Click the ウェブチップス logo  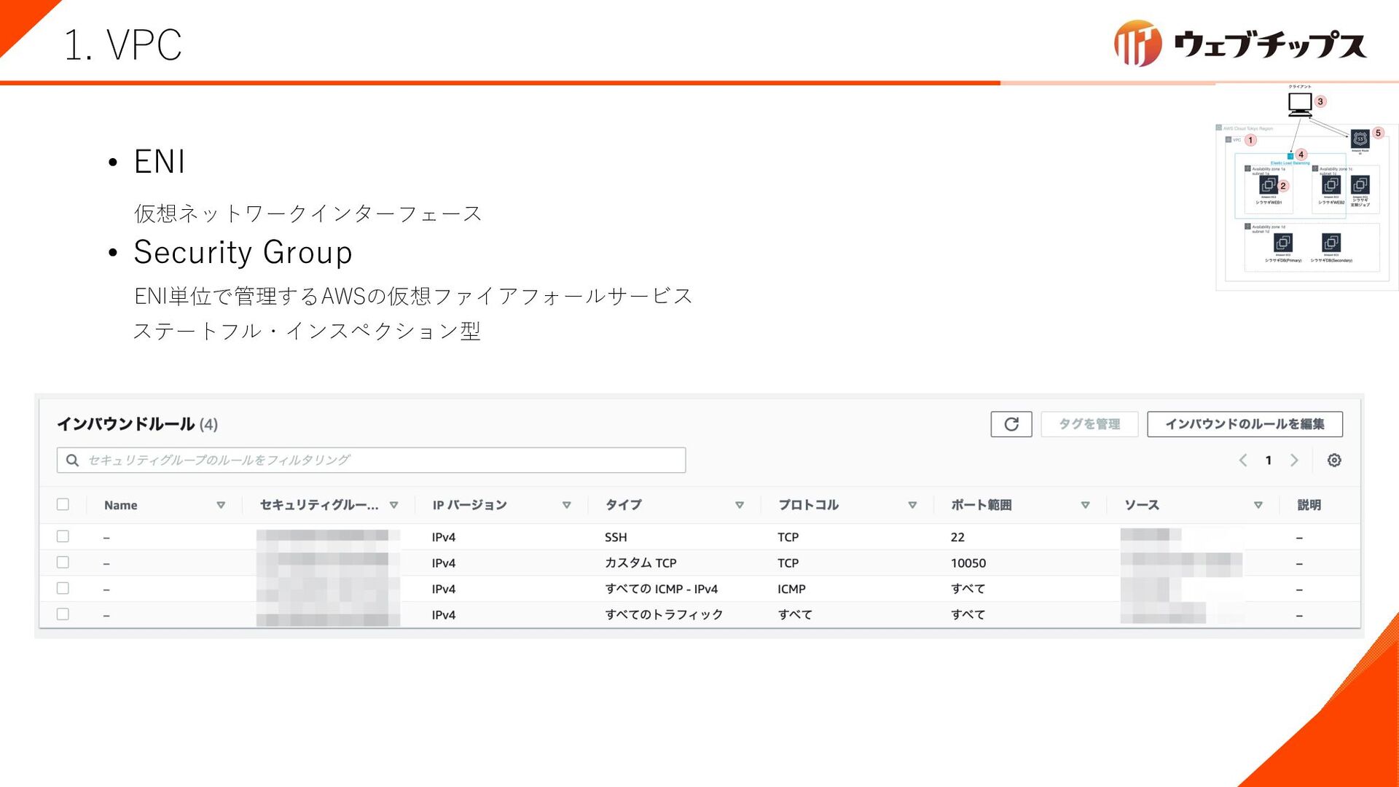coord(1240,44)
